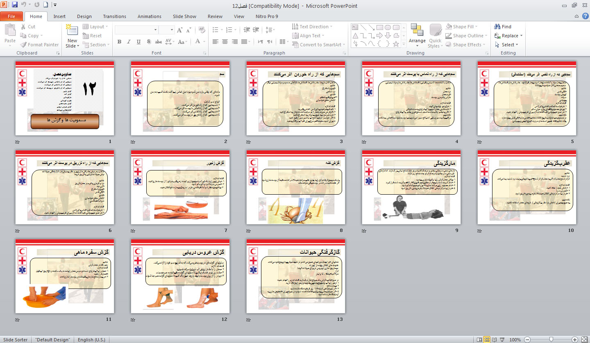Increase font size with Grow Font
Viewport: 590px width, 343px height.
[179, 30]
